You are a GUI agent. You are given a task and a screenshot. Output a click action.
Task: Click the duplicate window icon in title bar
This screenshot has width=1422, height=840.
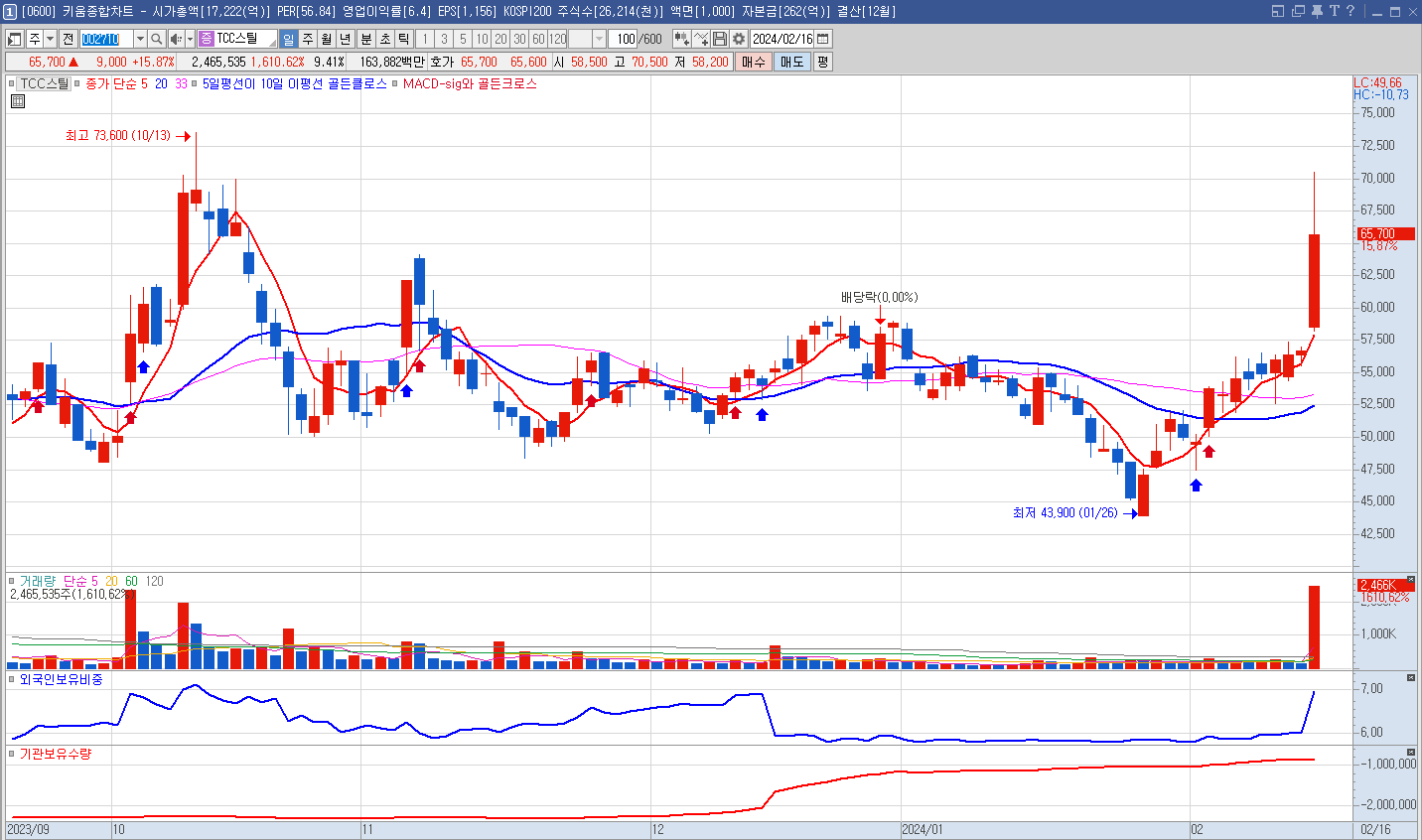coord(1298,11)
